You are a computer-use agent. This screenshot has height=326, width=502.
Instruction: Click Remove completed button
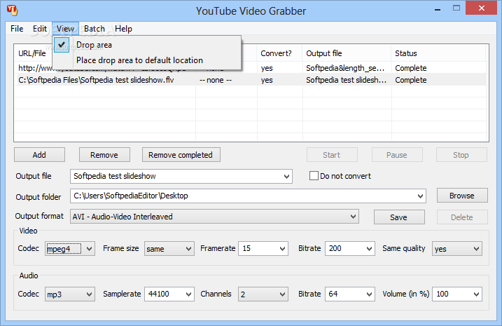181,155
